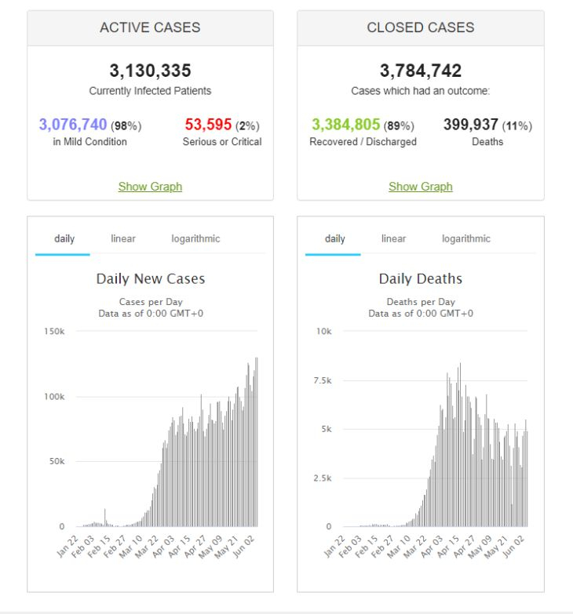Select daily tab in Daily New Cases chart

(64, 239)
